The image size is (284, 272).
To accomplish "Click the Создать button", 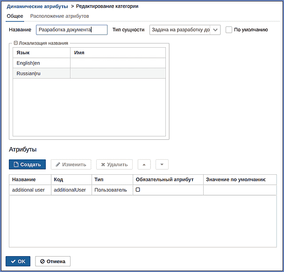I will click(x=28, y=165).
